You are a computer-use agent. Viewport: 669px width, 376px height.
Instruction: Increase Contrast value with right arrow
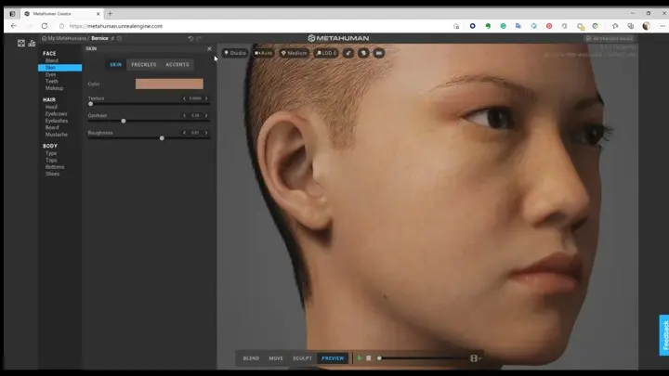(x=206, y=115)
